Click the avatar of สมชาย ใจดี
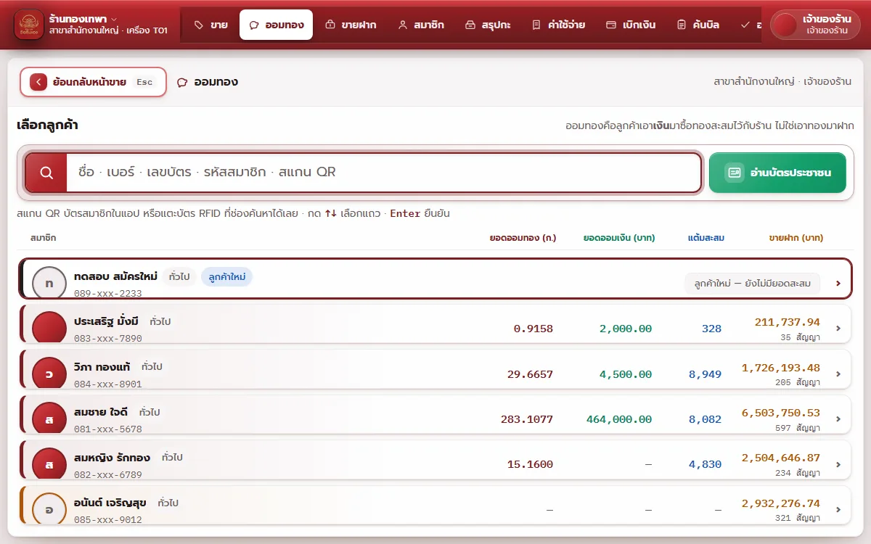The height and width of the screenshot is (544, 871). 49,419
